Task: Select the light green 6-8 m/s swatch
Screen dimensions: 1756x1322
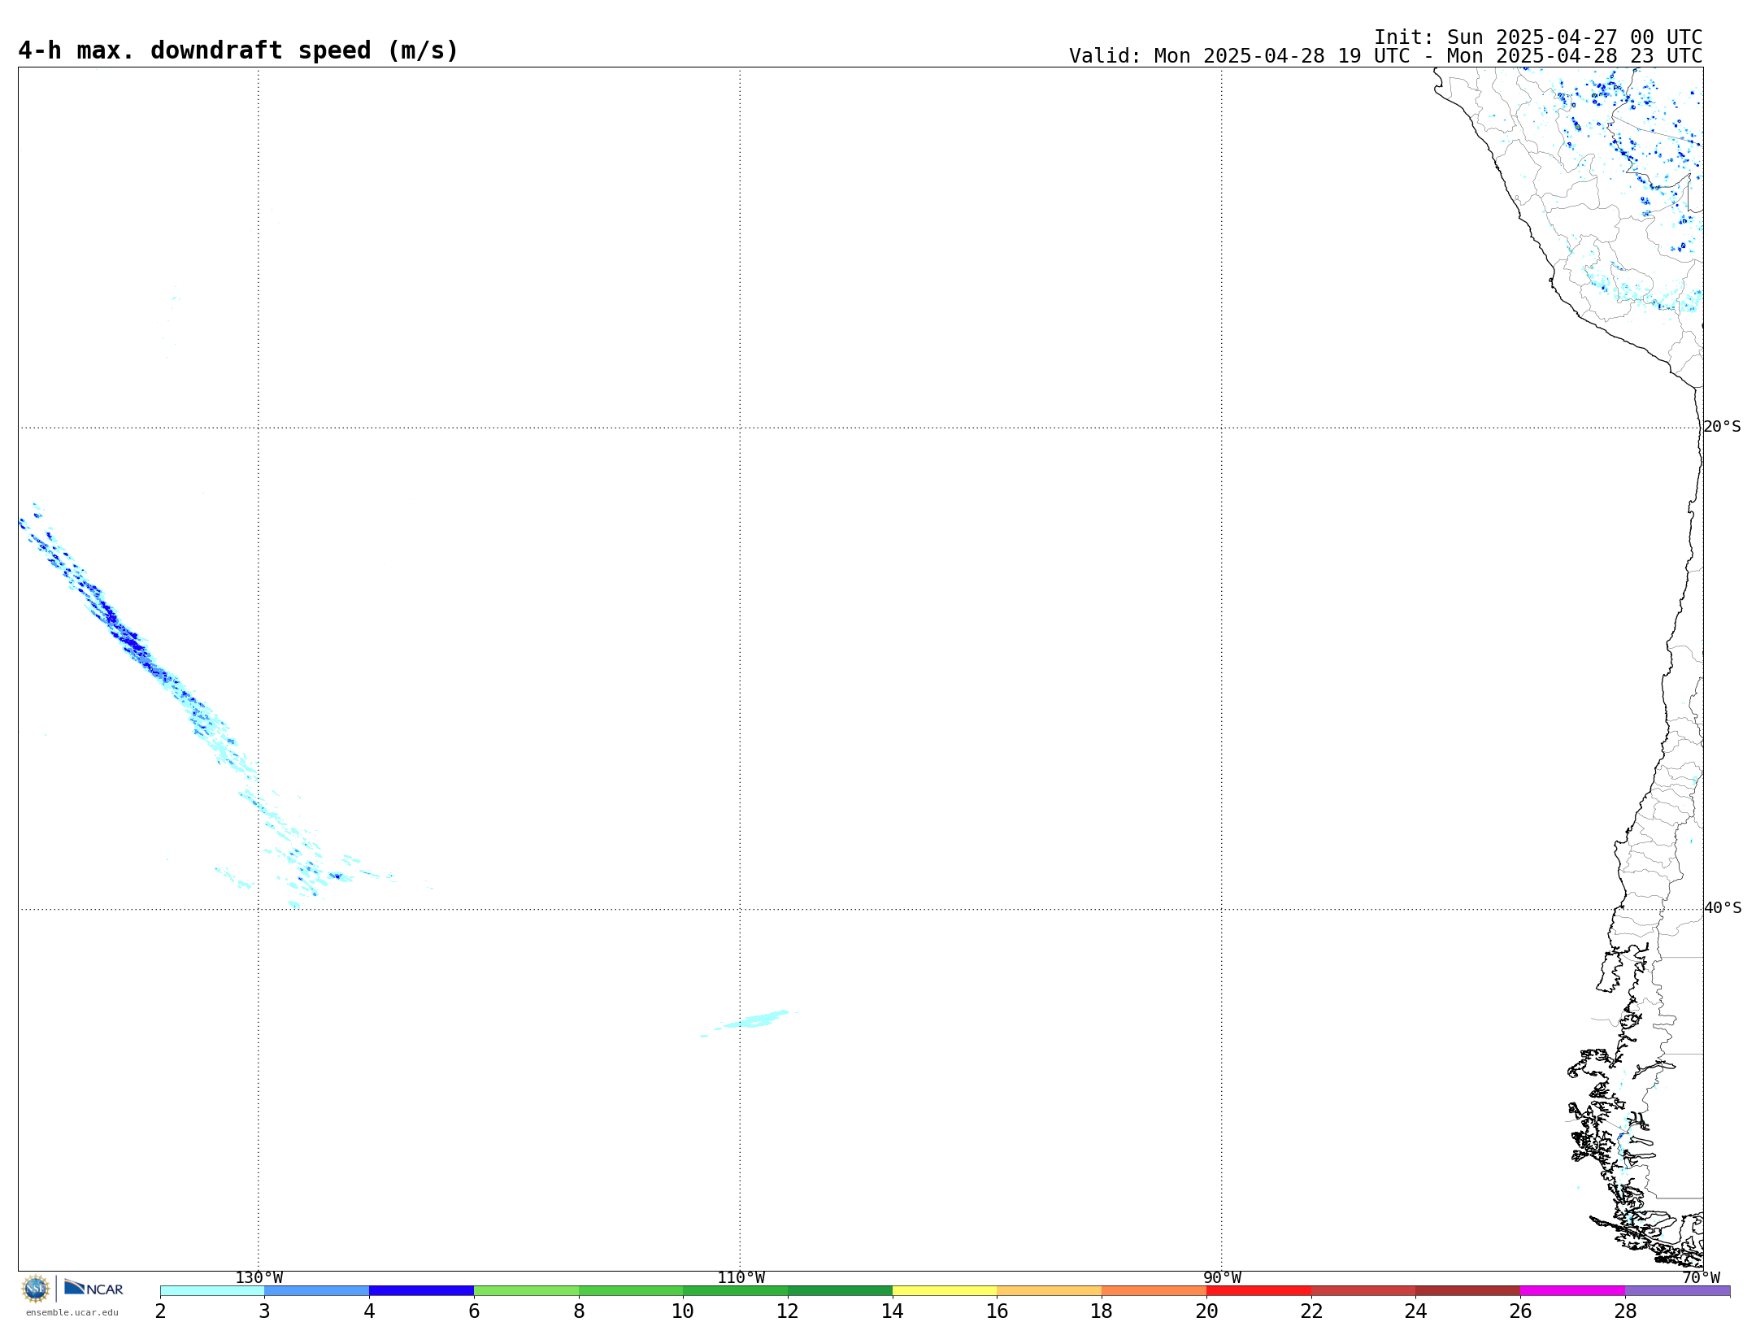Action: click(x=526, y=1291)
